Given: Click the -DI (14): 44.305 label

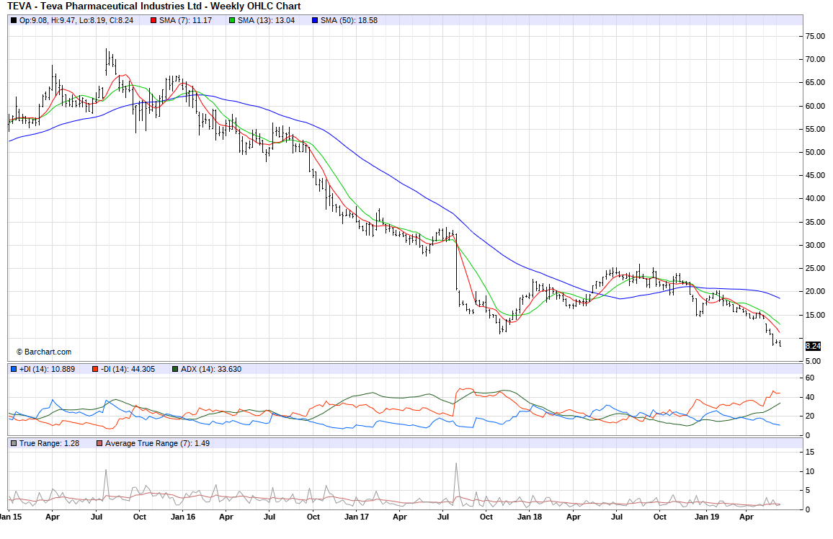Looking at the screenshot, I should coord(128,369).
